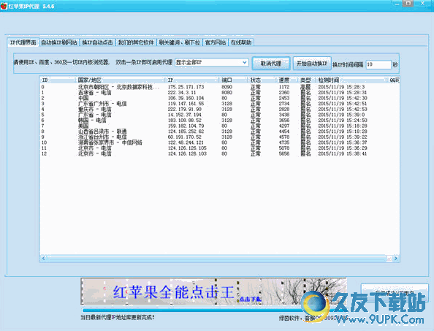The width and height of the screenshot is (434, 331).
Task: Select the 美国 proxy row
Action: coord(219,126)
